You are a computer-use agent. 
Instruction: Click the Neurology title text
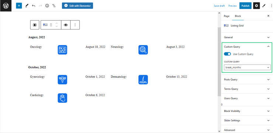117,47
